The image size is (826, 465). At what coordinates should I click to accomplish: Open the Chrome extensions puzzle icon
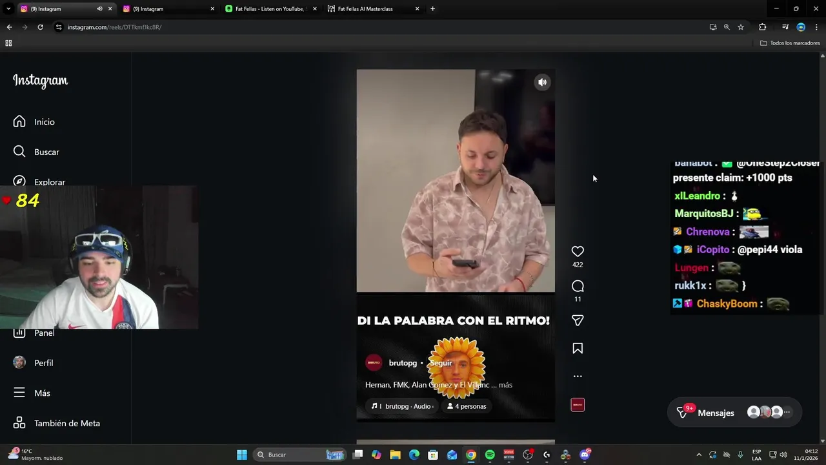click(762, 27)
